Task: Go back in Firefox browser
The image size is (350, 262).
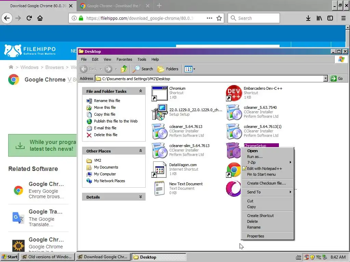Action: click(7, 18)
